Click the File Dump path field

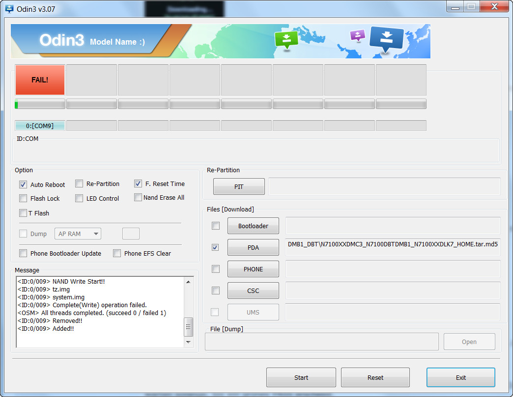coord(321,342)
